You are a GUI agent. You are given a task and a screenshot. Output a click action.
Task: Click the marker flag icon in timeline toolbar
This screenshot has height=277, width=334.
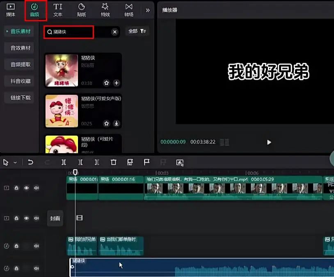click(146, 162)
